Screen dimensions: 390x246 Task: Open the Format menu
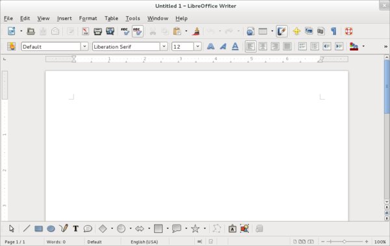tap(88, 18)
